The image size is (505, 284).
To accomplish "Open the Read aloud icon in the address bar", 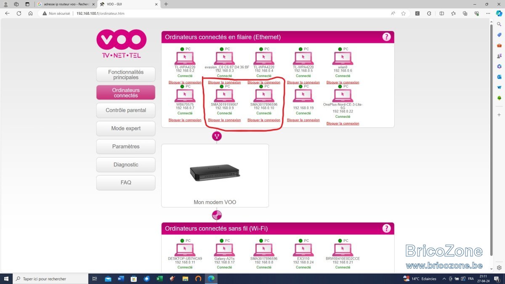I will click(393, 13).
